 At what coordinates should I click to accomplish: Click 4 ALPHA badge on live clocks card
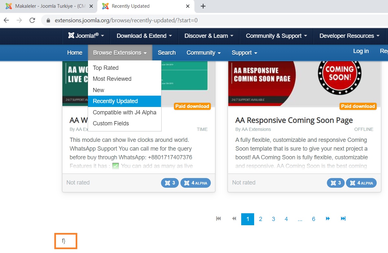196,183
